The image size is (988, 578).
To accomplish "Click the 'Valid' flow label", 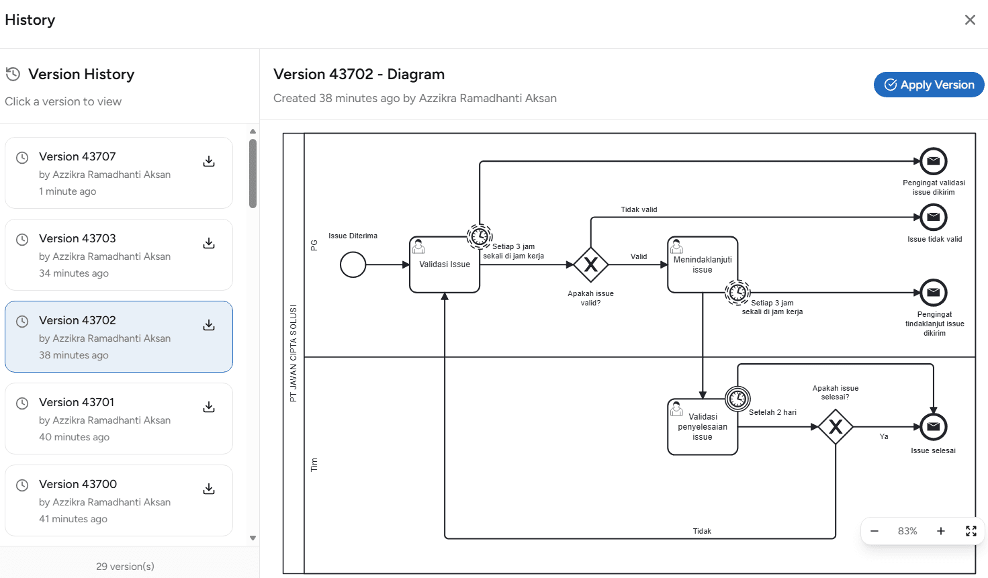I will pyautogui.click(x=639, y=256).
